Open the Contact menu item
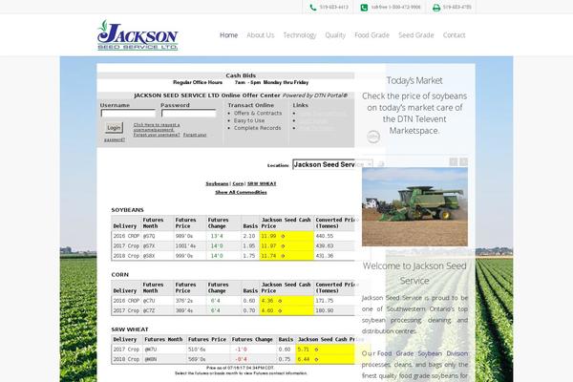This screenshot has width=573, height=382. pyautogui.click(x=454, y=35)
